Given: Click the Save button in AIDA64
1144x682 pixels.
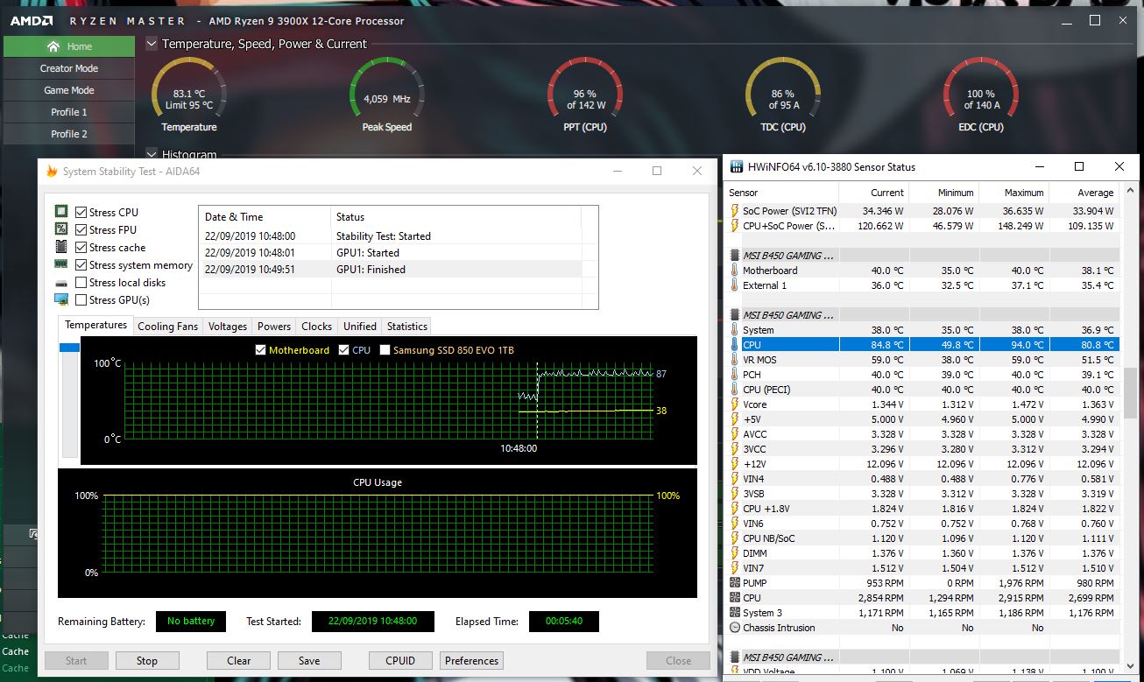Looking at the screenshot, I should point(309,661).
